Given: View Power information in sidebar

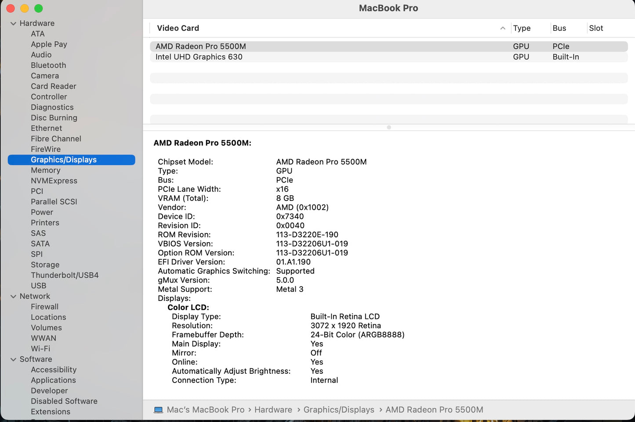Looking at the screenshot, I should tap(42, 212).
